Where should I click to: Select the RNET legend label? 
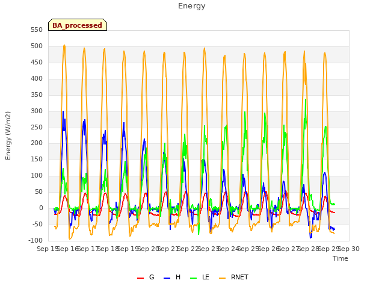239,277
